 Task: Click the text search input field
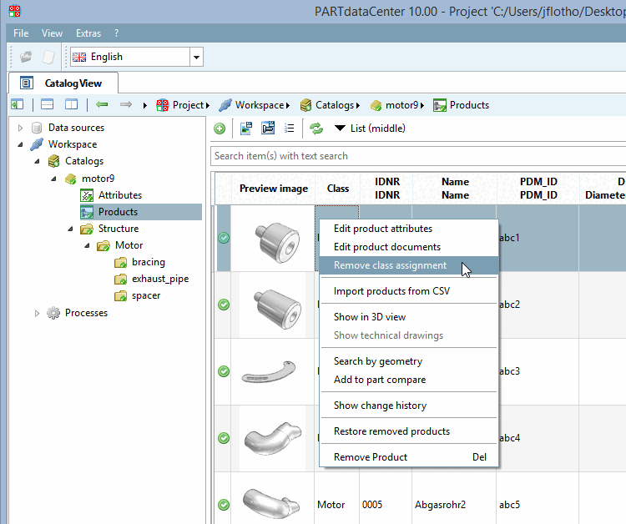tap(417, 156)
